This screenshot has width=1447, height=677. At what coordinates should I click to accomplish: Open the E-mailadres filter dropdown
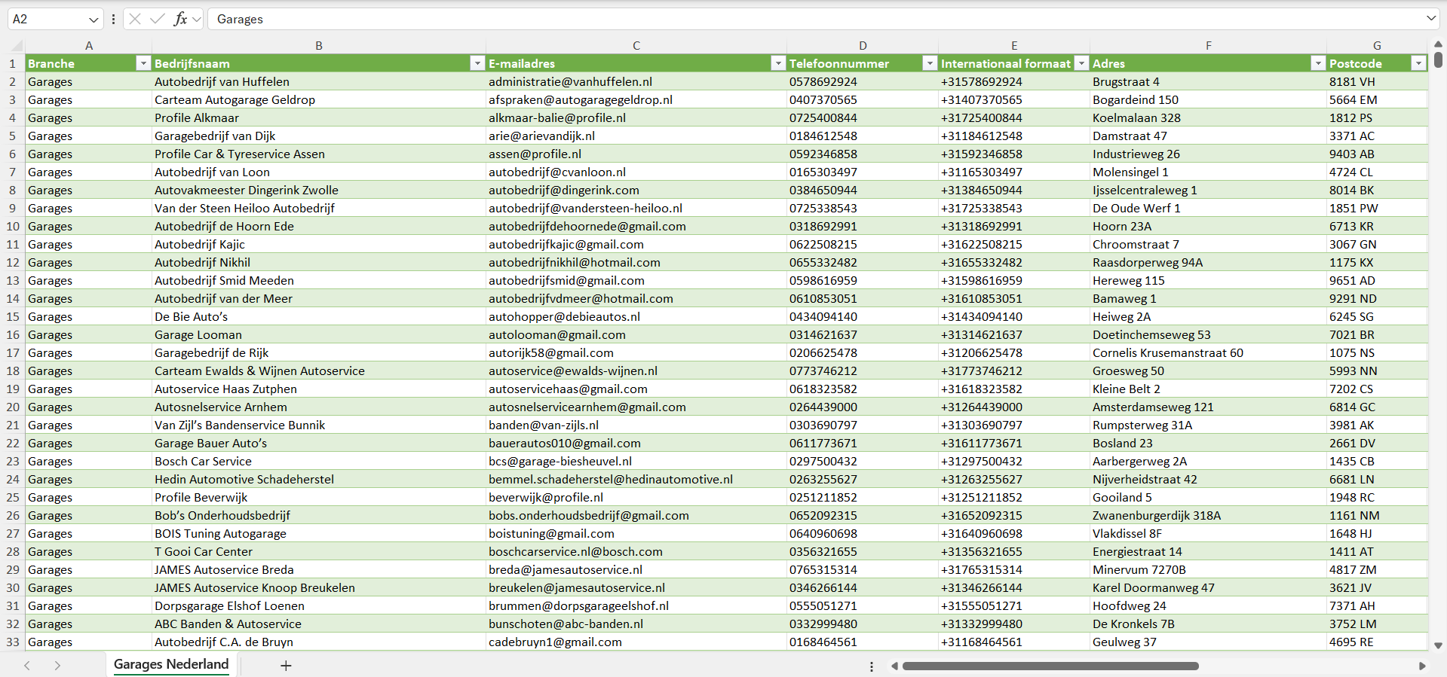pos(778,63)
